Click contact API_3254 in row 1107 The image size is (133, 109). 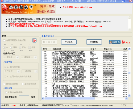[x=95, y=77]
